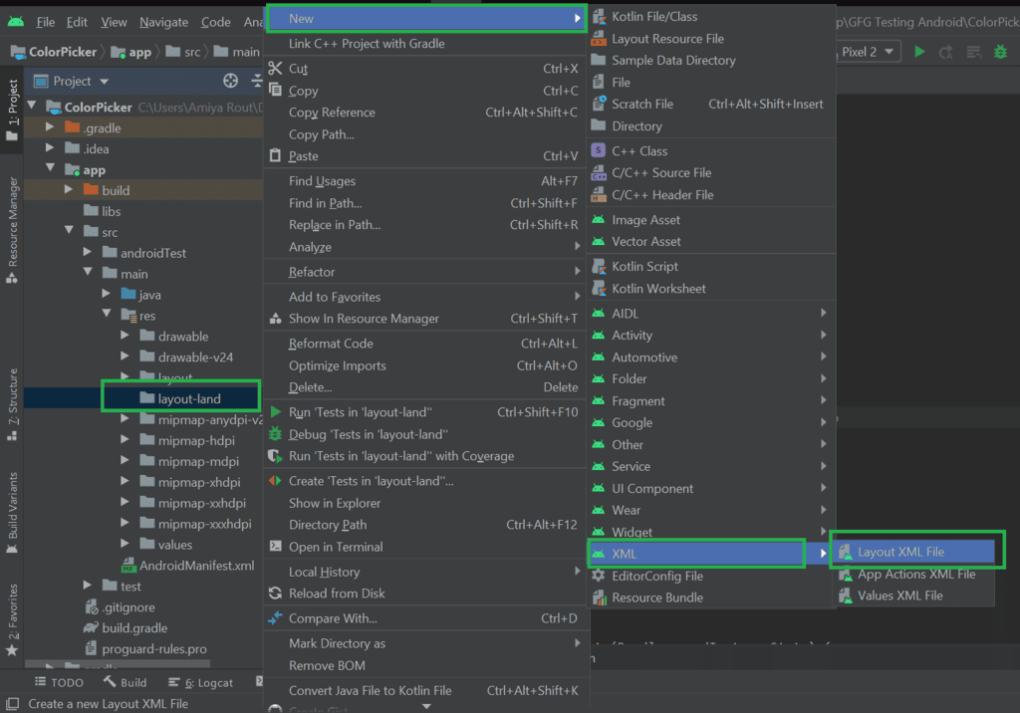Screen dimensions: 1020x713
Task: Open the Resource Manager side panel
Action: 12,230
